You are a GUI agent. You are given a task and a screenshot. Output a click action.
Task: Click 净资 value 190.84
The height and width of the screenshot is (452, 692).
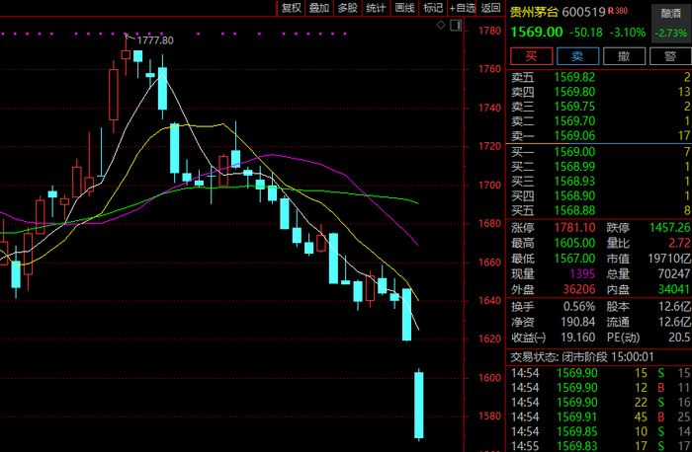coord(577,322)
